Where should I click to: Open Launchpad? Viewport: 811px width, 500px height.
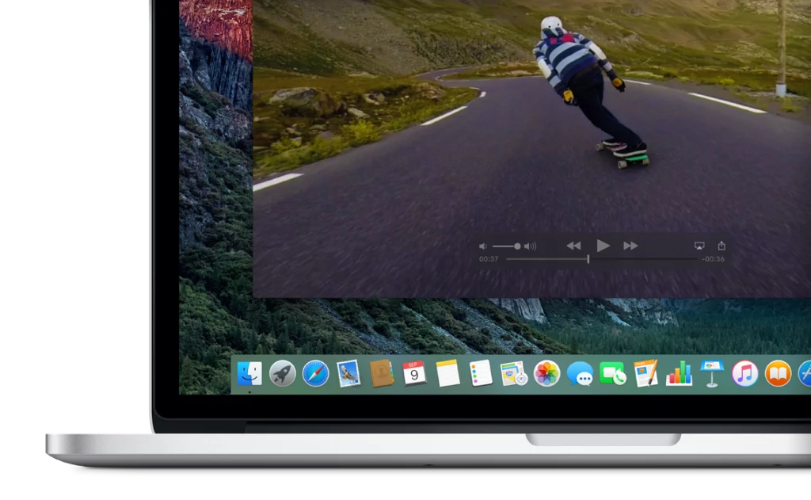(283, 374)
